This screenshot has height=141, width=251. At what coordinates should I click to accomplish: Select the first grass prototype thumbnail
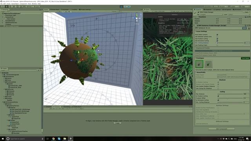(x=199, y=64)
